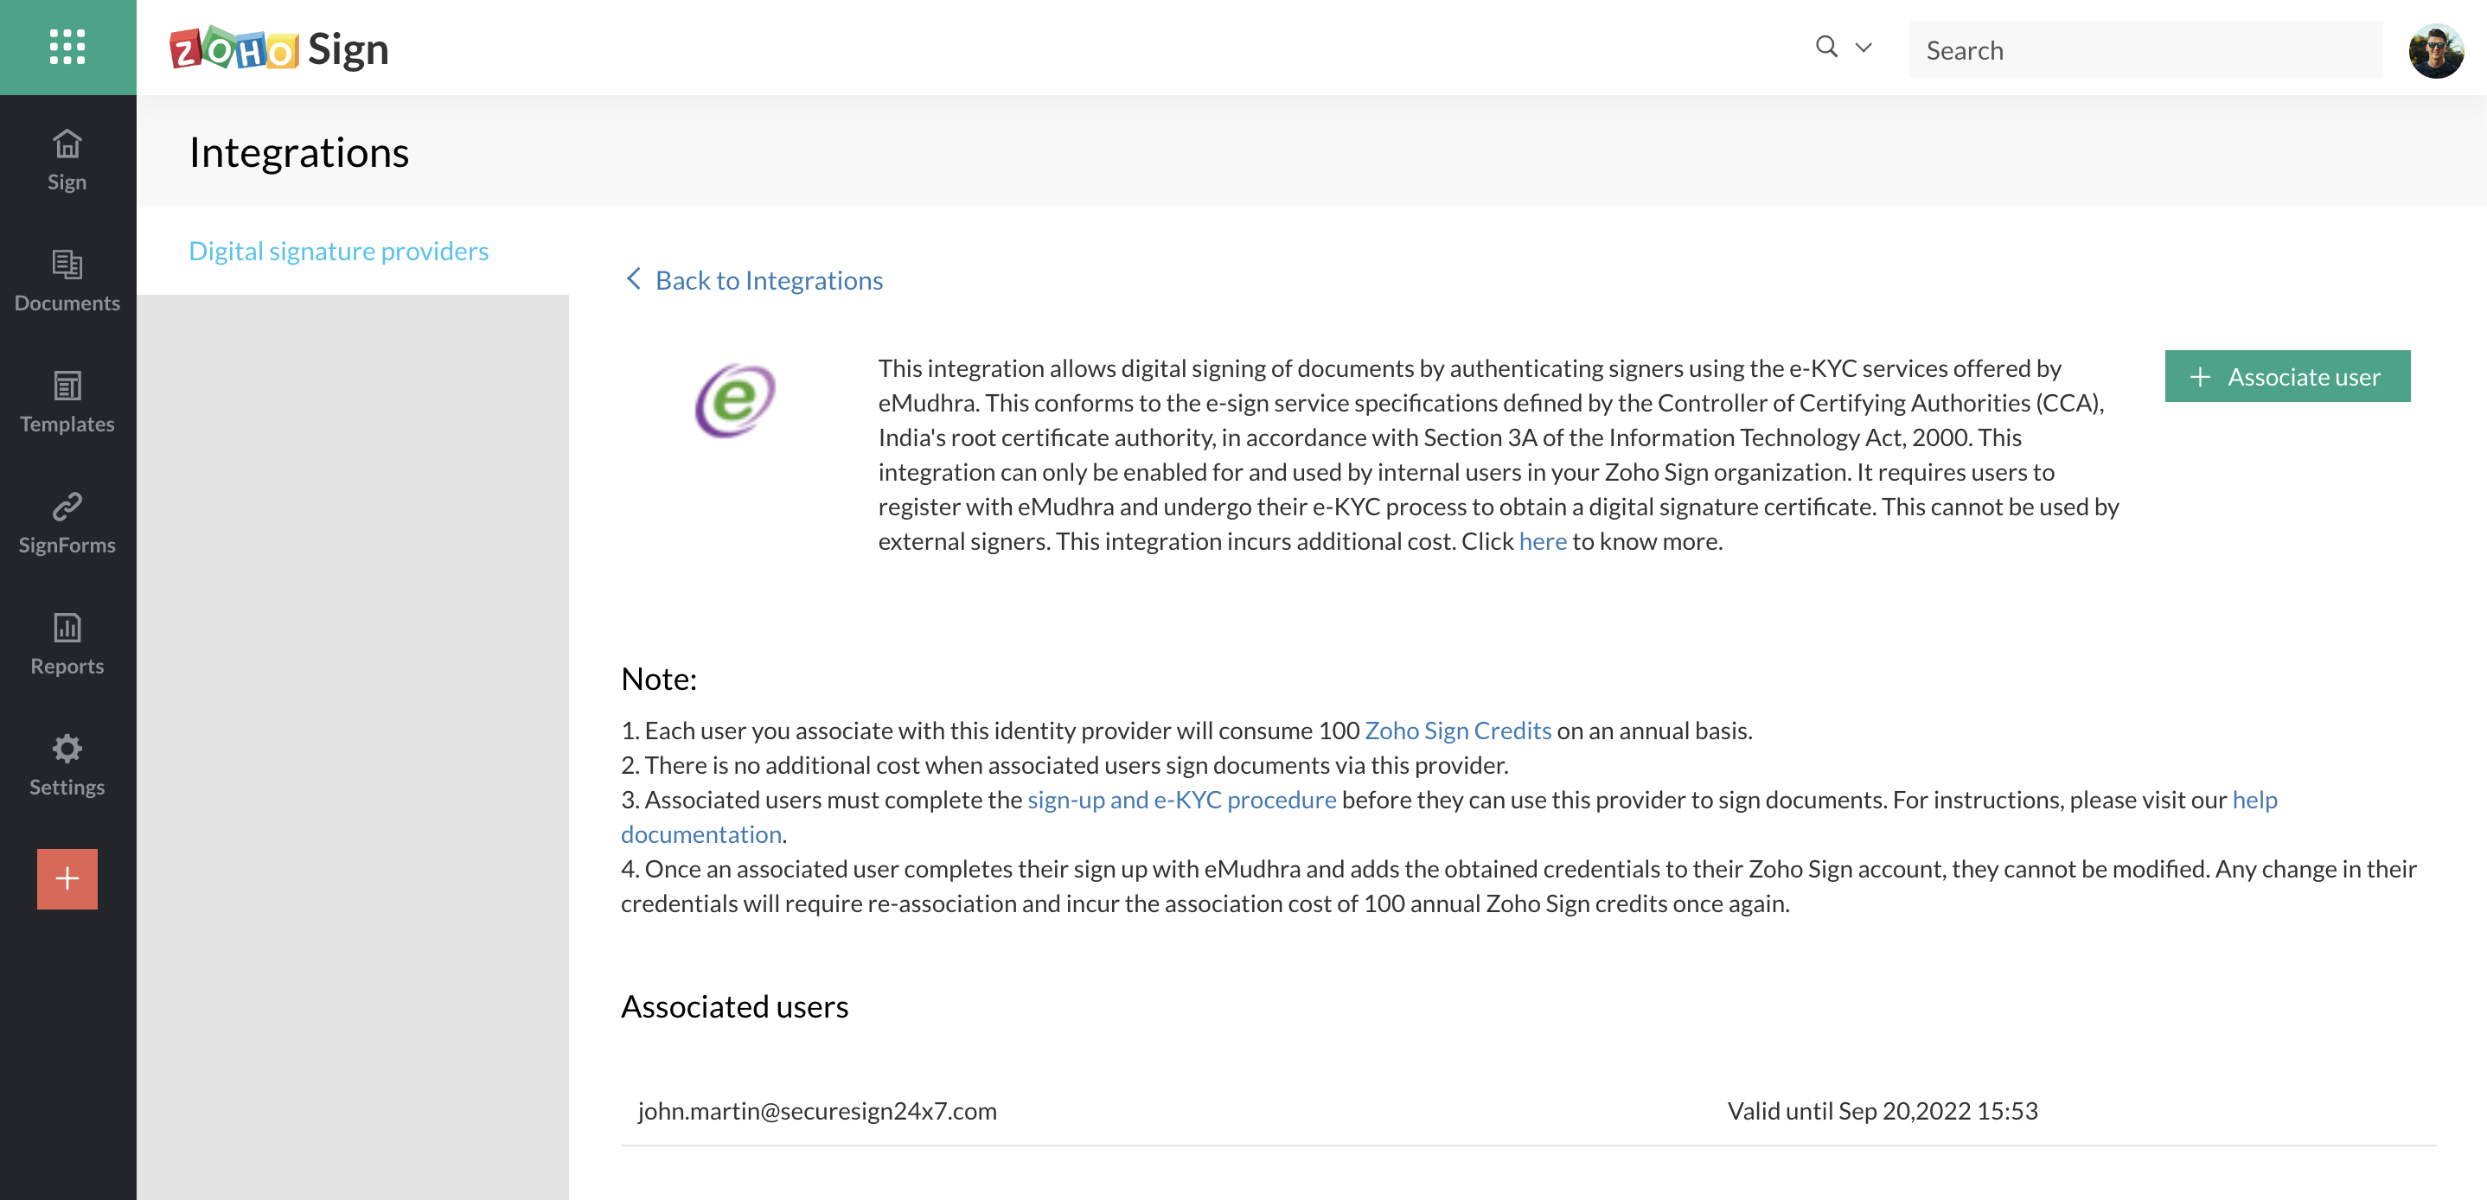Open the apps grid launcher
This screenshot has height=1200, width=2487.
point(67,47)
